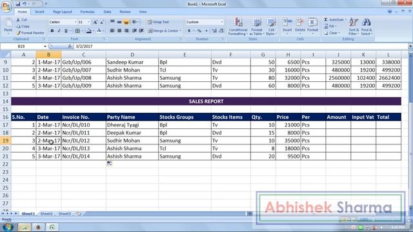Viewport: 413px width, 232px height.
Task: Open the Fill menu
Action: 330,26
